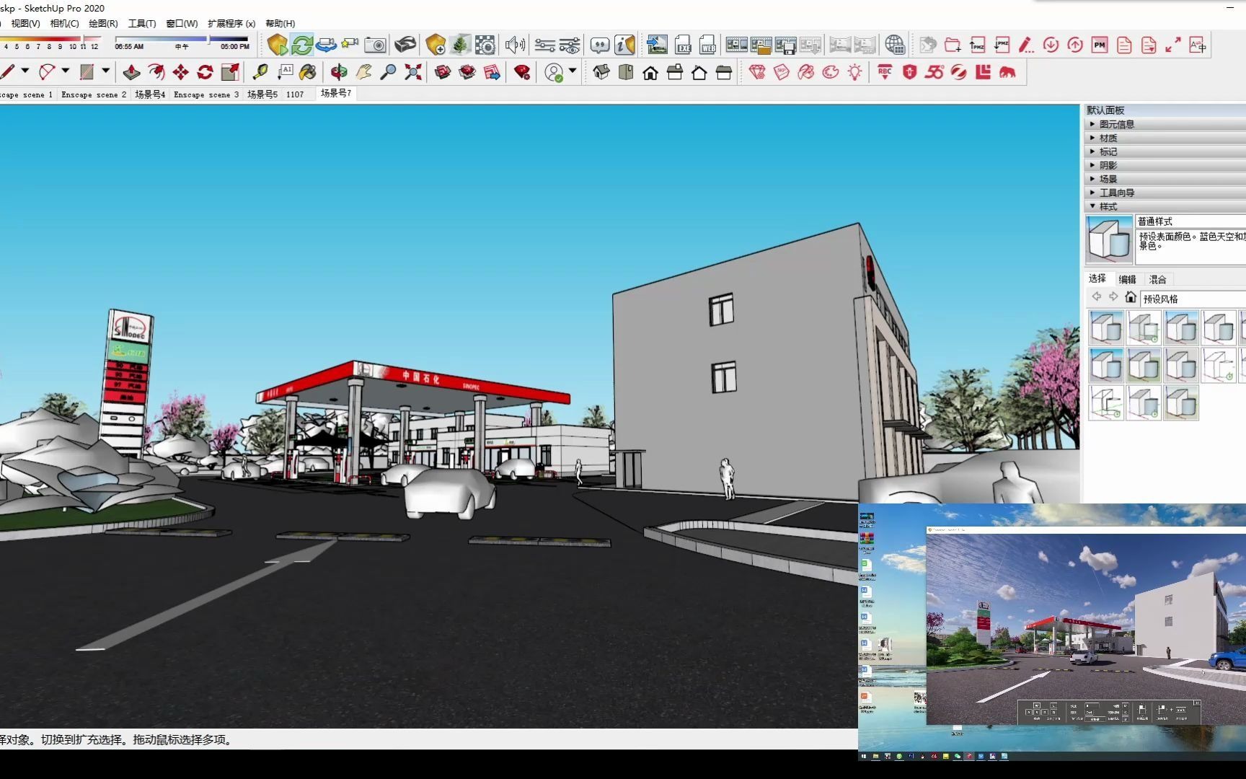Select a preset style thumbnail in Styles panel

pos(1107,327)
